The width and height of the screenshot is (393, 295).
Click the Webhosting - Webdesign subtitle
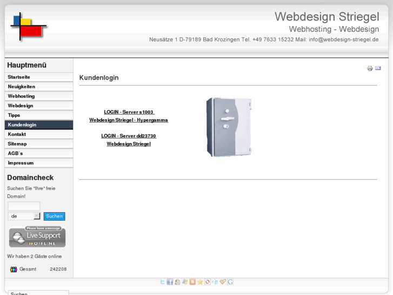(x=334, y=29)
